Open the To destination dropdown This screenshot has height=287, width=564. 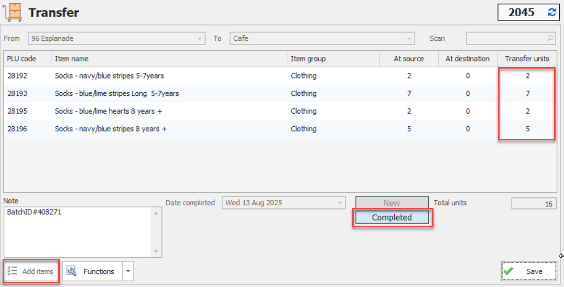[409, 38]
